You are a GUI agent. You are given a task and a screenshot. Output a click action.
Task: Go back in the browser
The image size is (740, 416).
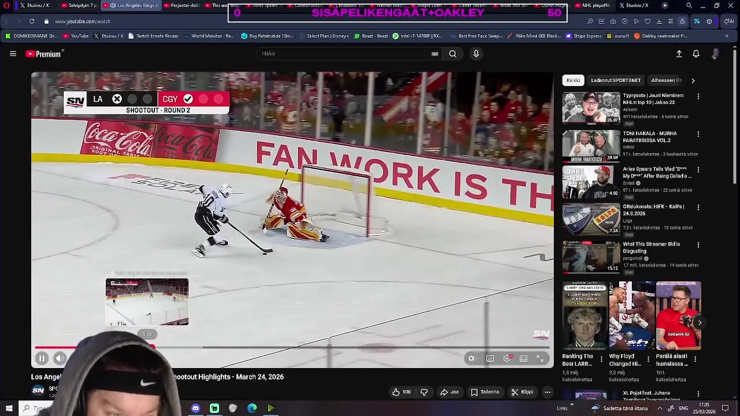pyautogui.click(x=7, y=21)
